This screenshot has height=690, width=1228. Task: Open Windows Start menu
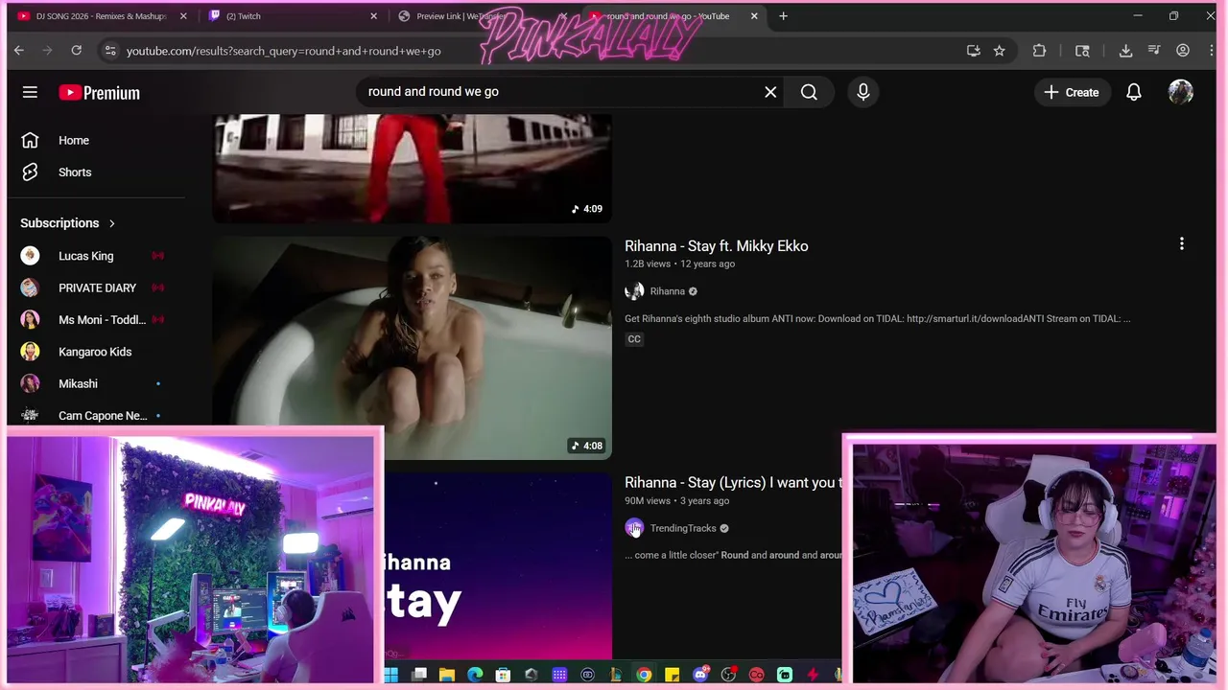tap(390, 676)
